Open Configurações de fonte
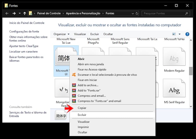Image resolution: width=196 pixels, height=139 pixels. (x=24, y=32)
